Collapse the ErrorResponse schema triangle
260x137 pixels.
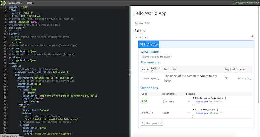coord(193,109)
